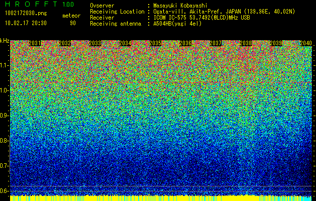
Task: Click the Receiving Location label
Action: [117, 12]
